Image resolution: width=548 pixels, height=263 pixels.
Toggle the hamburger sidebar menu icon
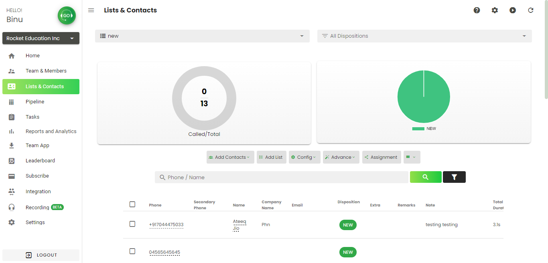click(91, 10)
